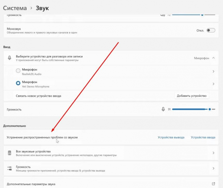
Task: Open Дополнительные параметры звука
Action: click(111, 183)
